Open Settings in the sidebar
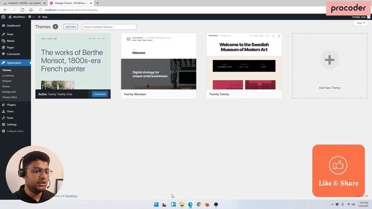 pos(12,124)
